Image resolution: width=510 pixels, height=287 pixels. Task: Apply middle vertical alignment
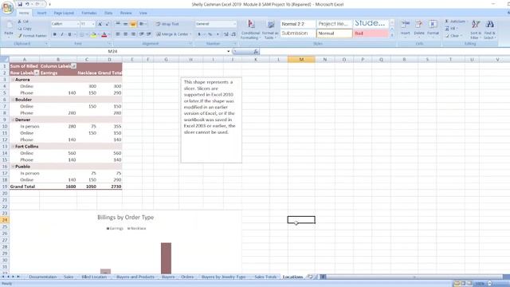point(125,24)
